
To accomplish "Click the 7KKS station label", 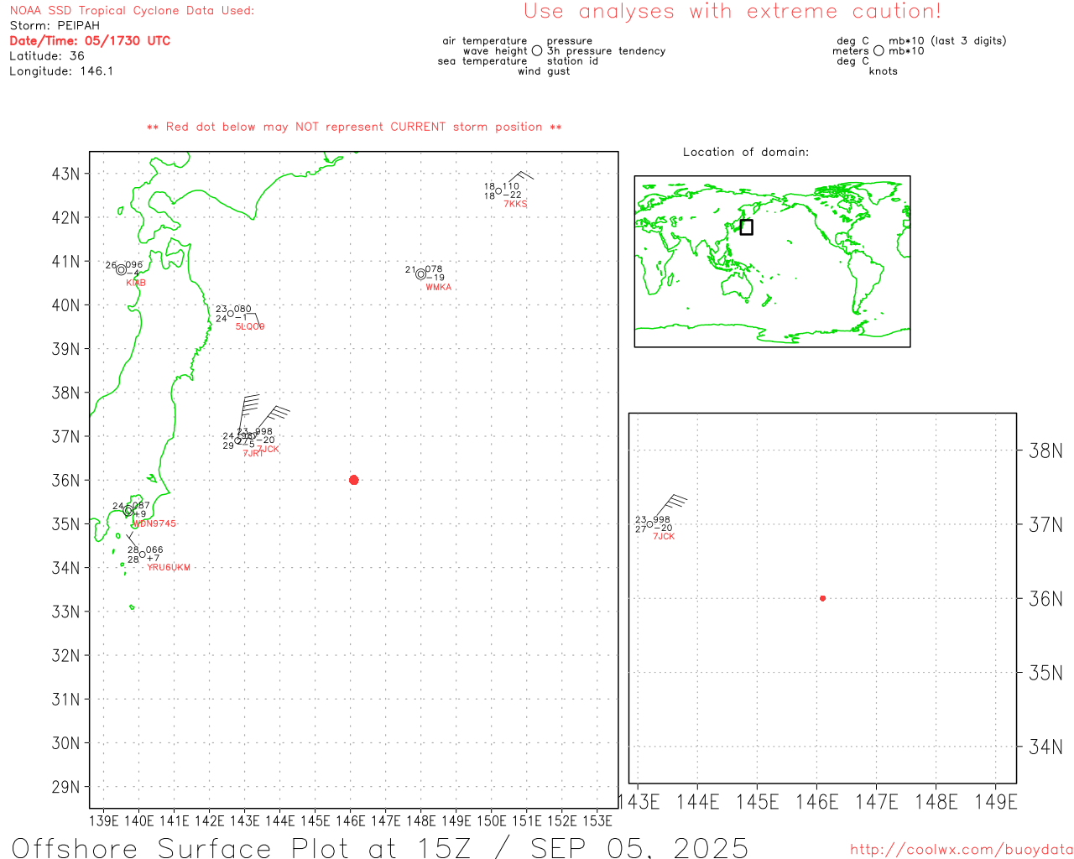I will click(x=515, y=205).
